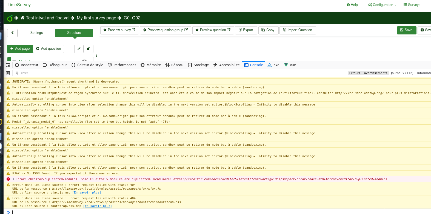This screenshot has width=431, height=214.
Task: Click the green Save button
Action: [406, 30]
